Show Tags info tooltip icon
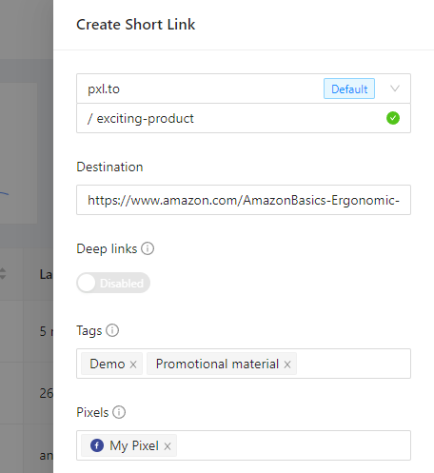The image size is (434, 473). point(112,330)
